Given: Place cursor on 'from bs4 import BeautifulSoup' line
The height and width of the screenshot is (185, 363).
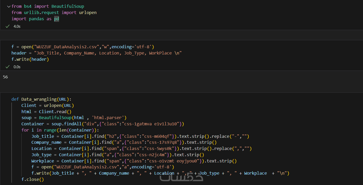Looking at the screenshot, I should point(48,6).
